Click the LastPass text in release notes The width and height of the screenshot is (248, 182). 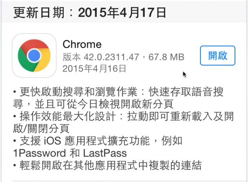click(105, 154)
